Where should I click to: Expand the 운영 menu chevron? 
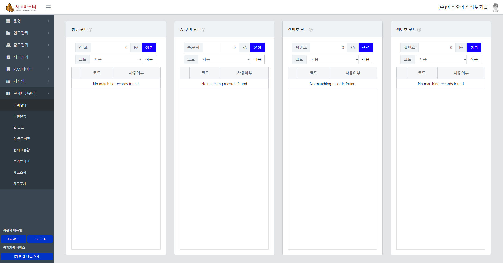[x=48, y=21]
